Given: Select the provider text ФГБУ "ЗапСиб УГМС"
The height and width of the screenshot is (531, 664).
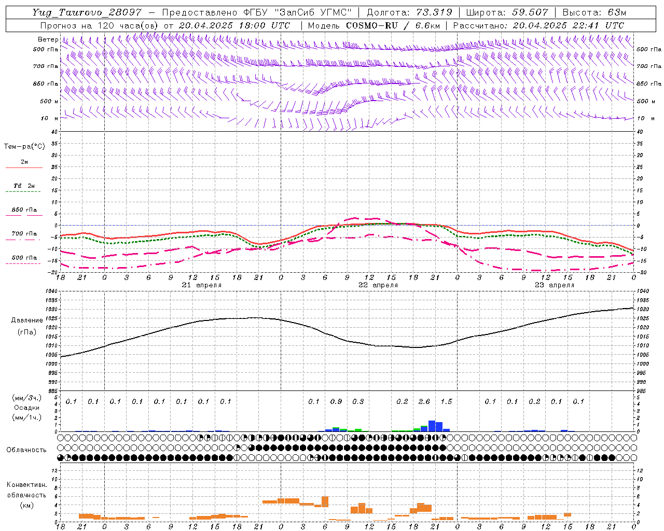Looking at the screenshot, I should pyautogui.click(x=297, y=12).
